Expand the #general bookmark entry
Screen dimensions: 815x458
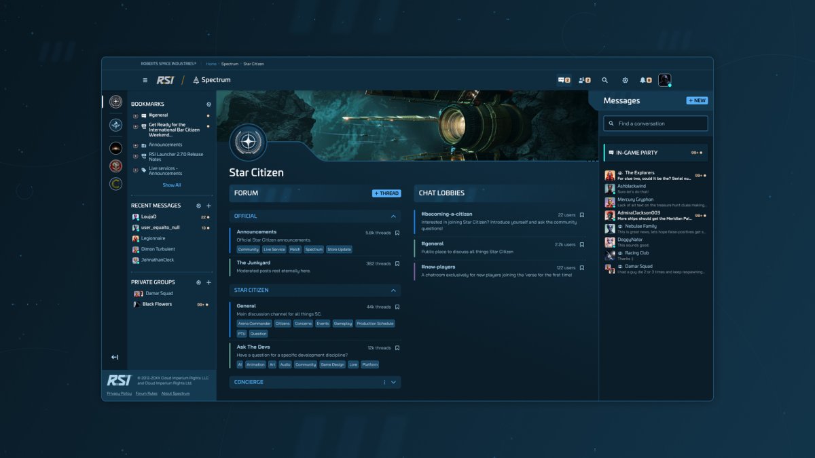(x=135, y=115)
